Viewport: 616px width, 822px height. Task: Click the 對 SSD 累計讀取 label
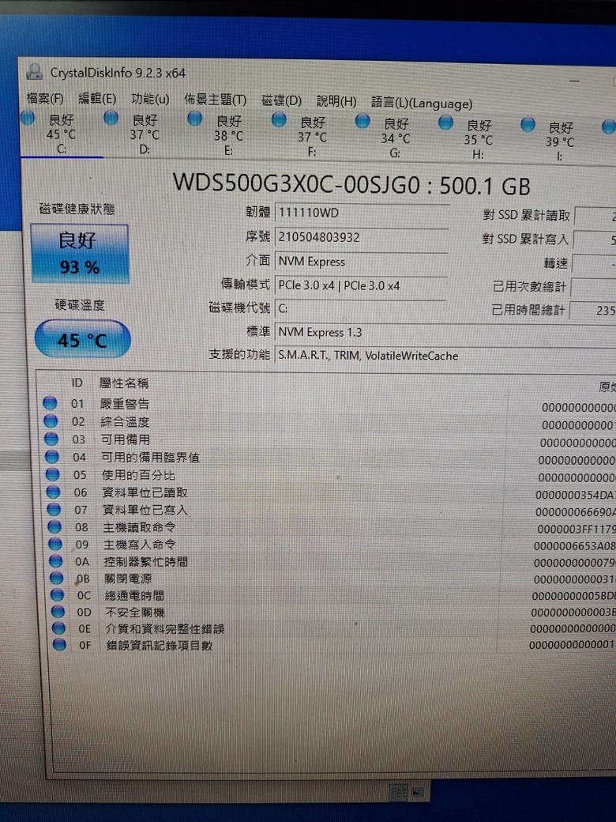point(526,216)
